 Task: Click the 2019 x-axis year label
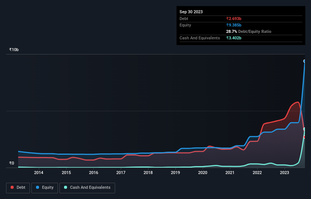click(175, 173)
